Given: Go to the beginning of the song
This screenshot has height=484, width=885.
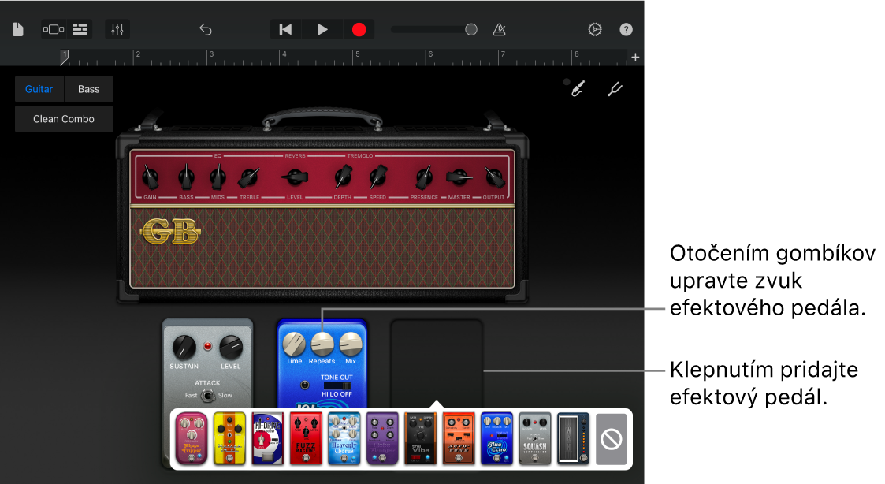Looking at the screenshot, I should click(285, 29).
